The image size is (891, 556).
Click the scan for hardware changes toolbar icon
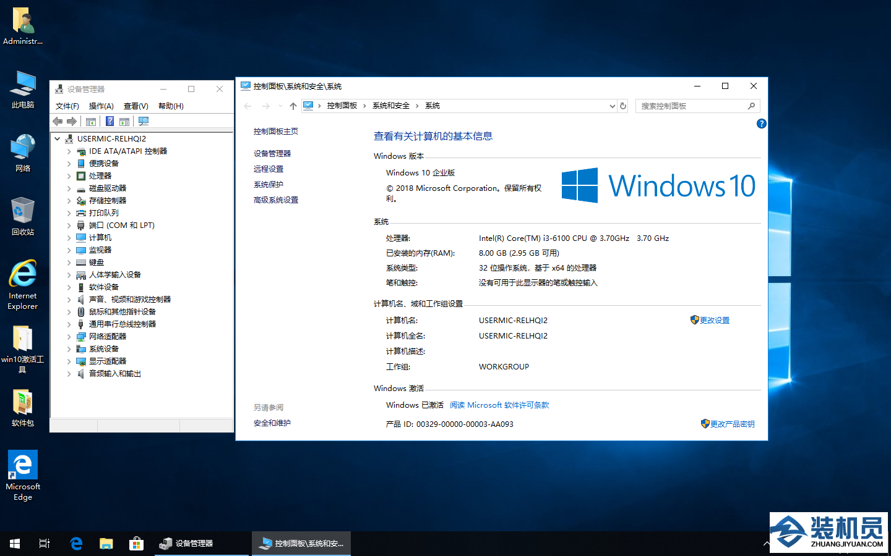[x=144, y=122]
